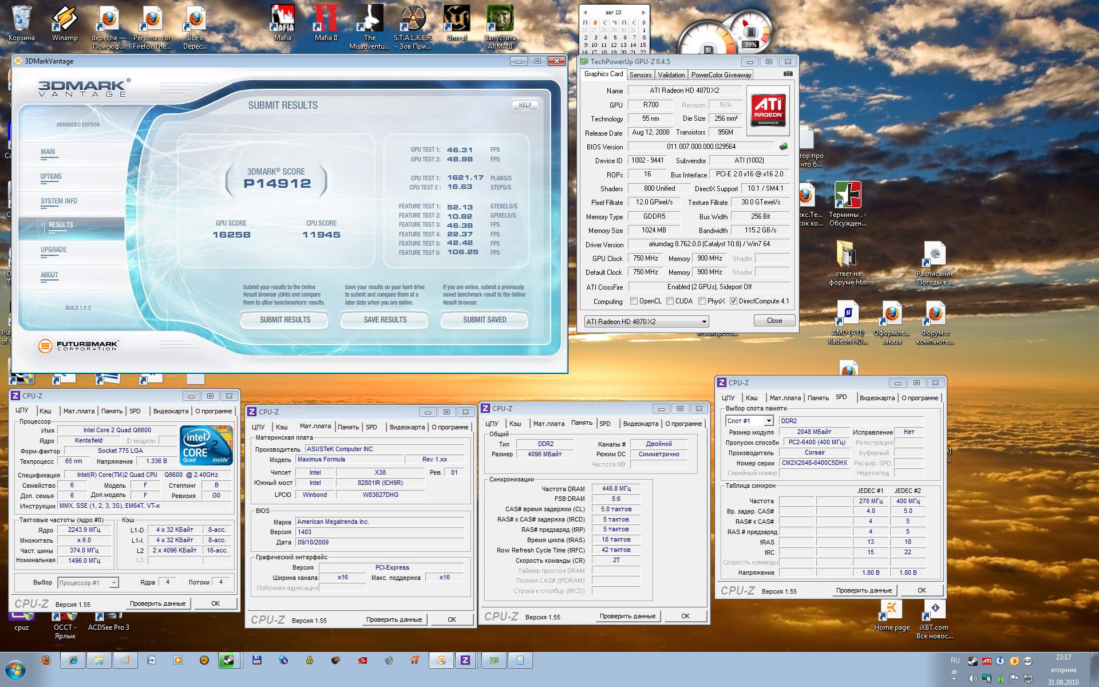Screen dimensions: 1099x687
Task: Open the Unreal desktop shortcut
Action: 457,23
